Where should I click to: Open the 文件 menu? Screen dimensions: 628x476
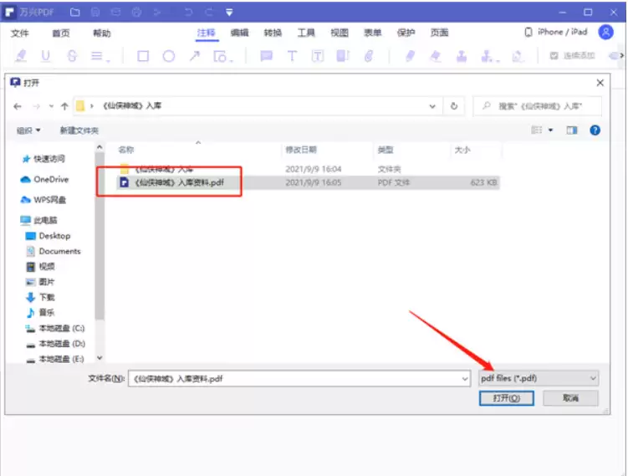point(20,33)
